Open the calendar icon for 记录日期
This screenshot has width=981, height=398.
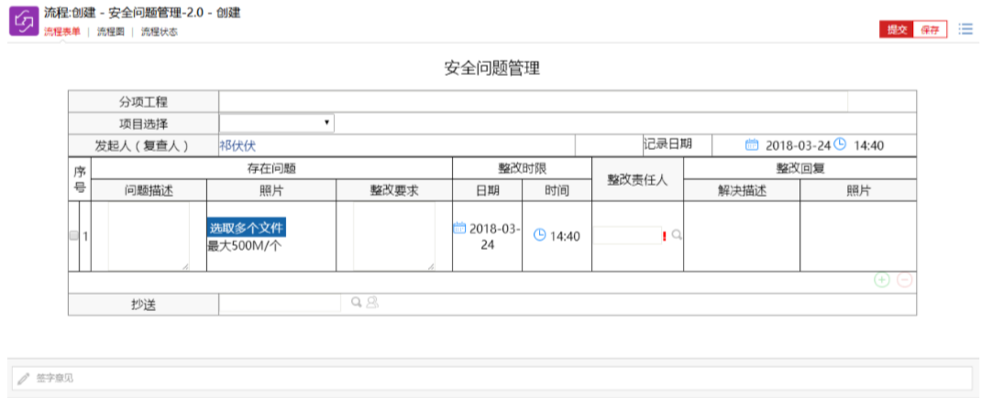pyautogui.click(x=752, y=145)
